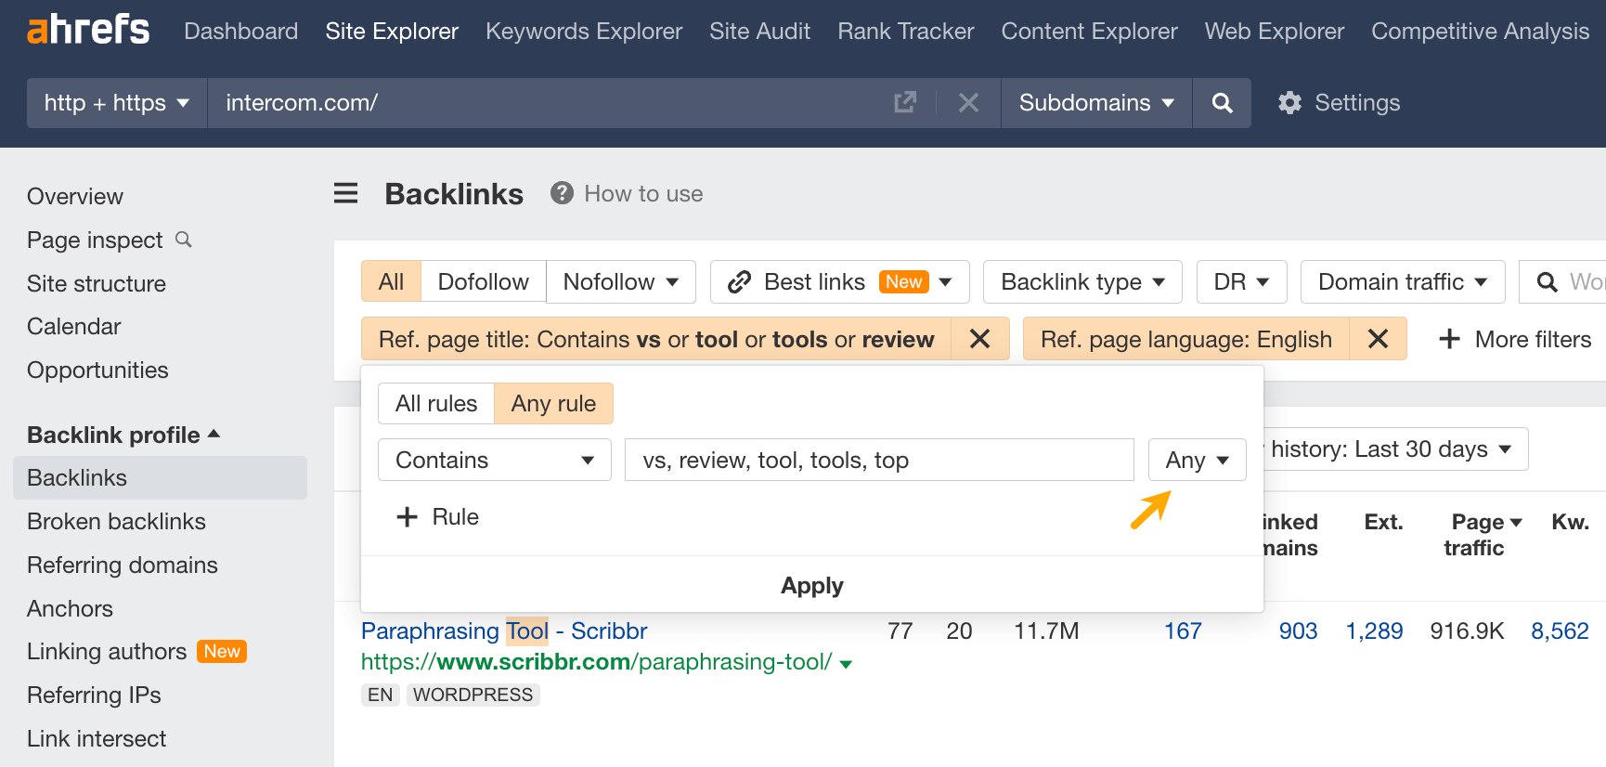
Task: Edit the vs, review, tool keywords field
Action: point(879,460)
